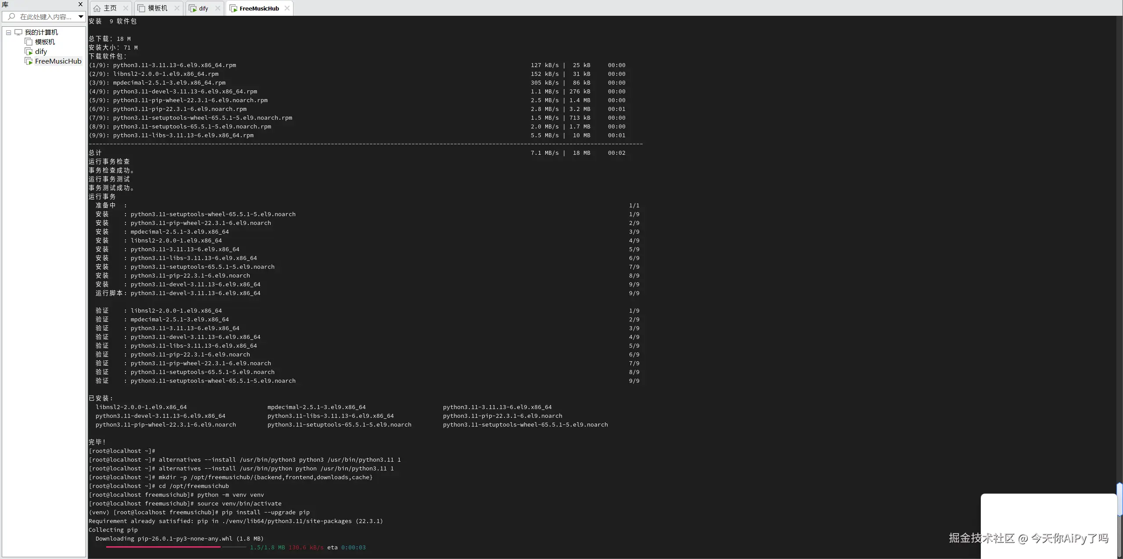
Task: Type in the library search field
Action: pos(46,17)
